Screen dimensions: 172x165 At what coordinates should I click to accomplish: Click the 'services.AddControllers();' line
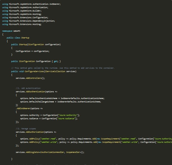30,78
